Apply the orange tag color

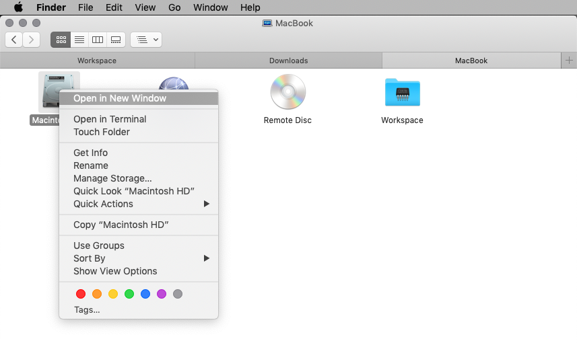point(97,294)
